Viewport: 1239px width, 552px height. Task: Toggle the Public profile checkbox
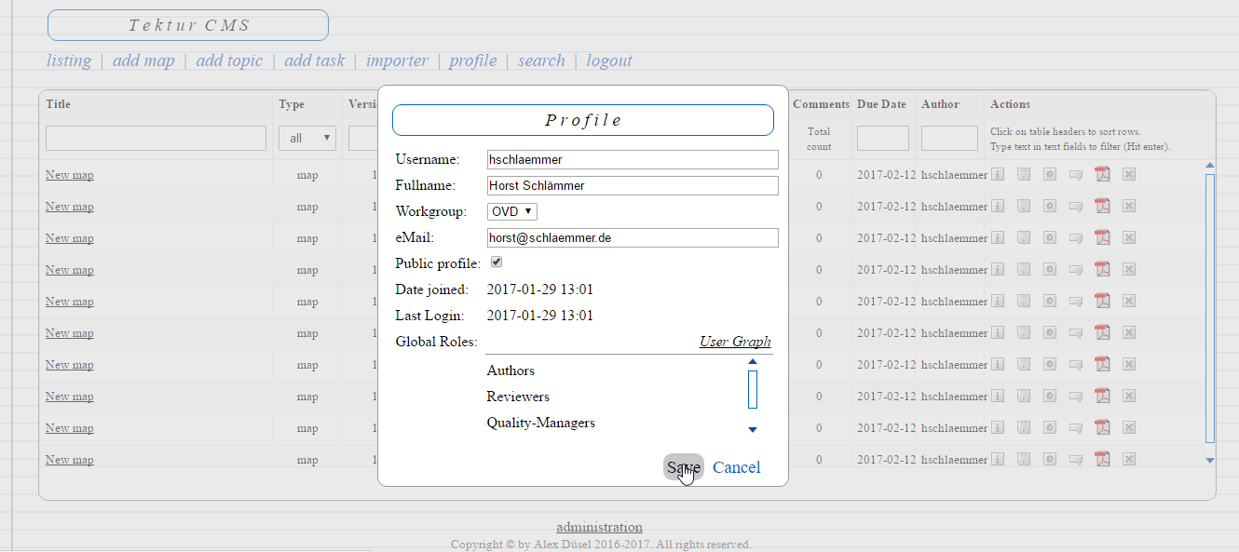(x=497, y=263)
